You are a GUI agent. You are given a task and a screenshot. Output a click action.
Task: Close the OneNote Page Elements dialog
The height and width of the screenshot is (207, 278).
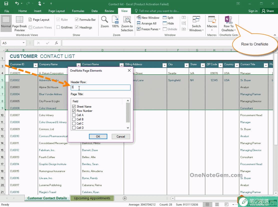[x=129, y=70]
